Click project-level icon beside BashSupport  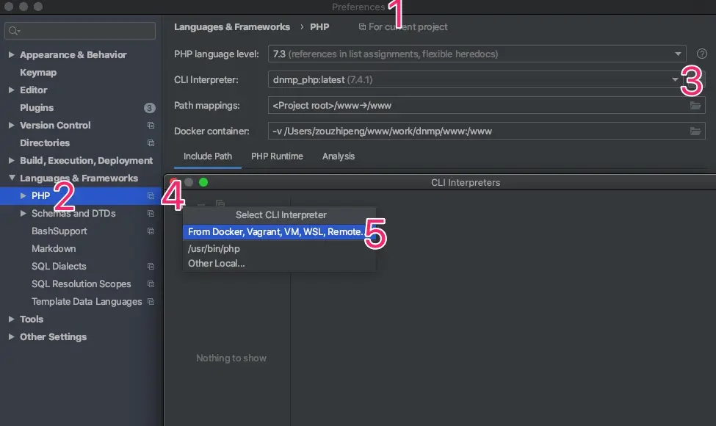coord(151,231)
